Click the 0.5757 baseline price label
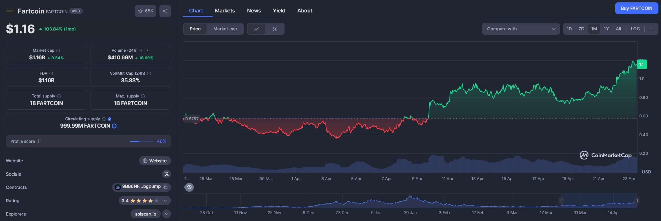661x221 pixels. click(192, 119)
